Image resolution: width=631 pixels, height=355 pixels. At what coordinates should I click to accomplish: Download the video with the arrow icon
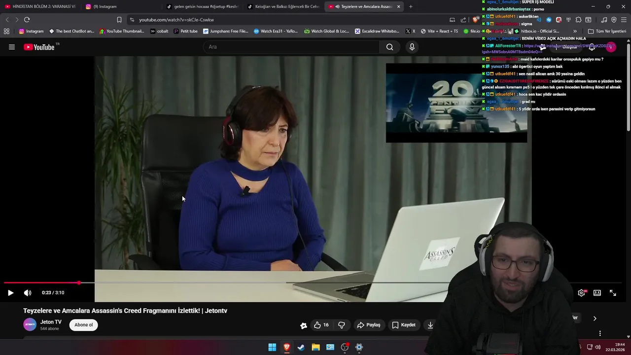click(x=430, y=325)
